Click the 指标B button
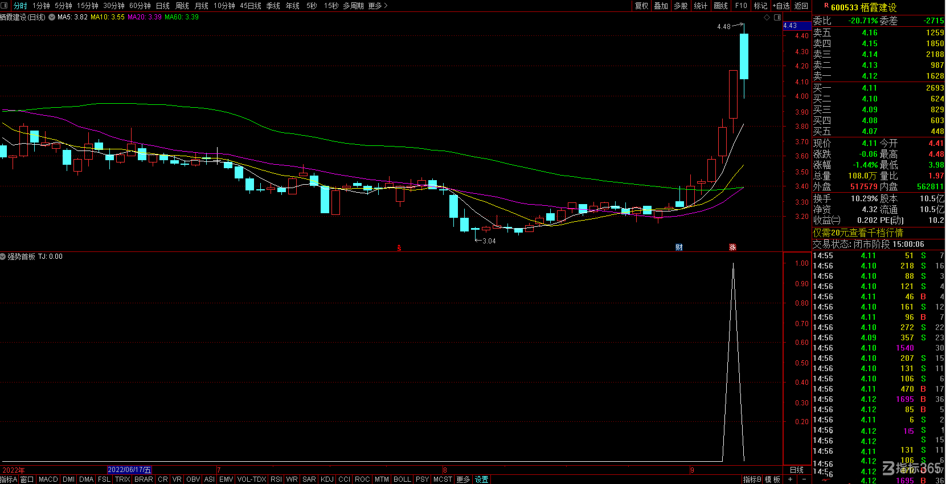The height and width of the screenshot is (484, 946). [x=752, y=479]
